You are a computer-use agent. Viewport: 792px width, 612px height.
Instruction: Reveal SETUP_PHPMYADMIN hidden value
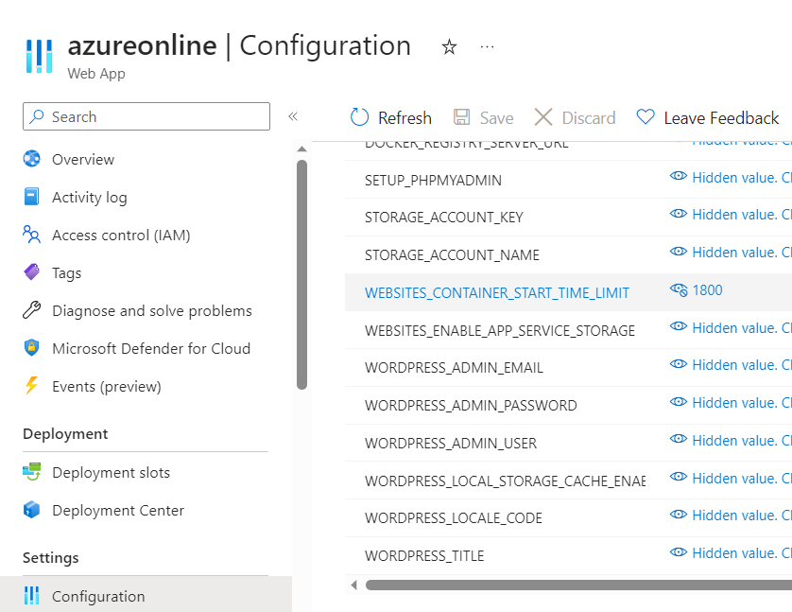[x=679, y=176]
